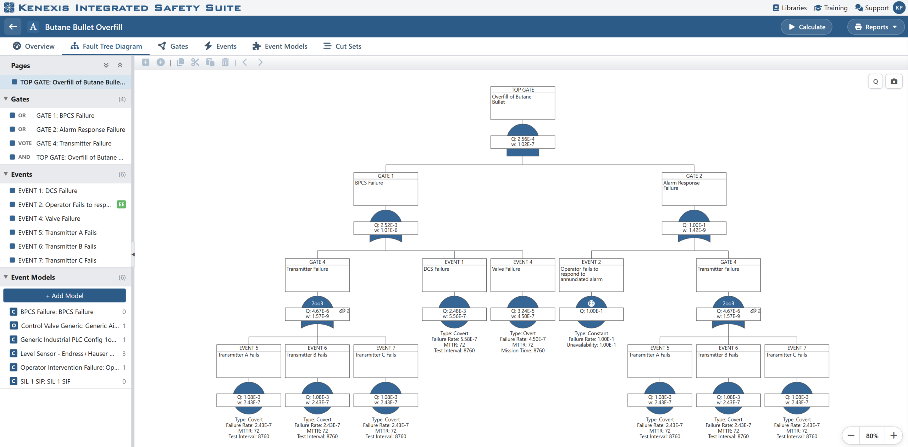908x447 pixels.
Task: Click the back arrow button
Action: coord(13,27)
